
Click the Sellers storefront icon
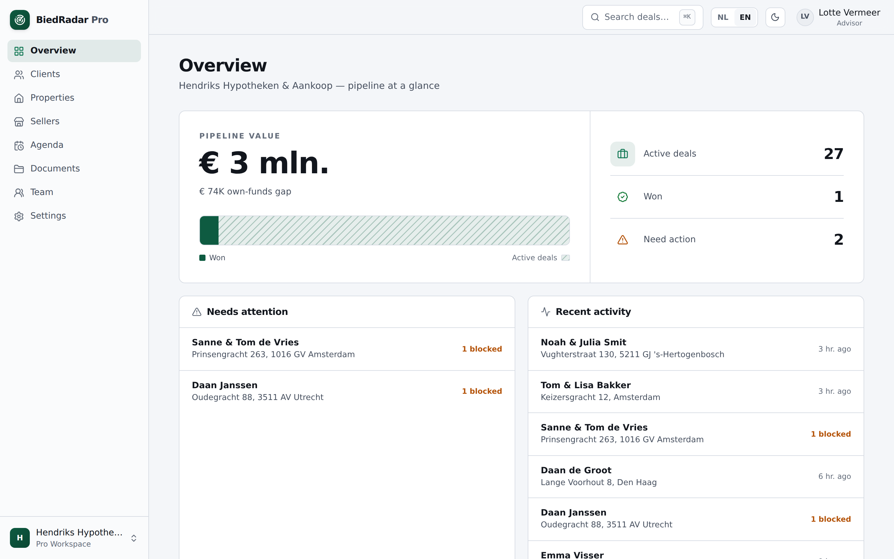pyautogui.click(x=19, y=122)
